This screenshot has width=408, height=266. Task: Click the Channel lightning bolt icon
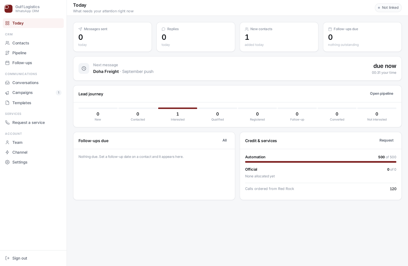pyautogui.click(x=7, y=152)
